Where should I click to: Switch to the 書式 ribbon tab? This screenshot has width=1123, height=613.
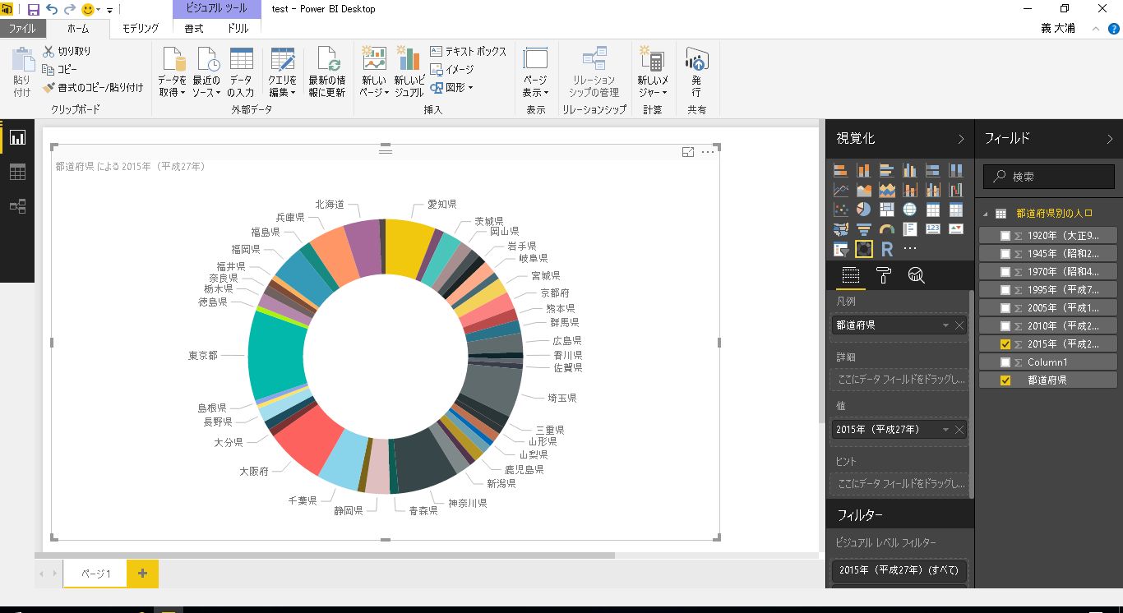194,29
